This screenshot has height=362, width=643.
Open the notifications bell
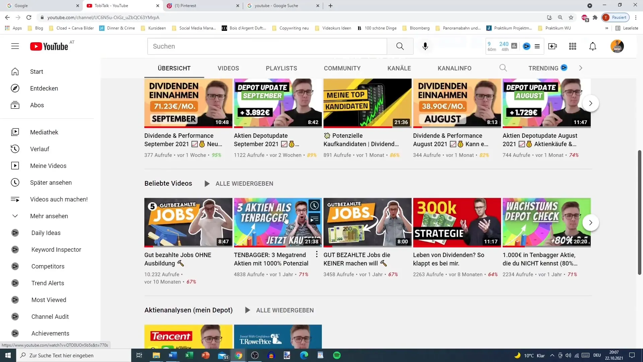click(593, 46)
